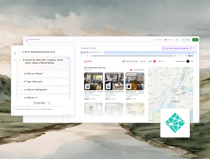Collapse the 'Search for New York' step
Image resolution: width=210 pixels, height=159 pixels.
(x=20, y=60)
